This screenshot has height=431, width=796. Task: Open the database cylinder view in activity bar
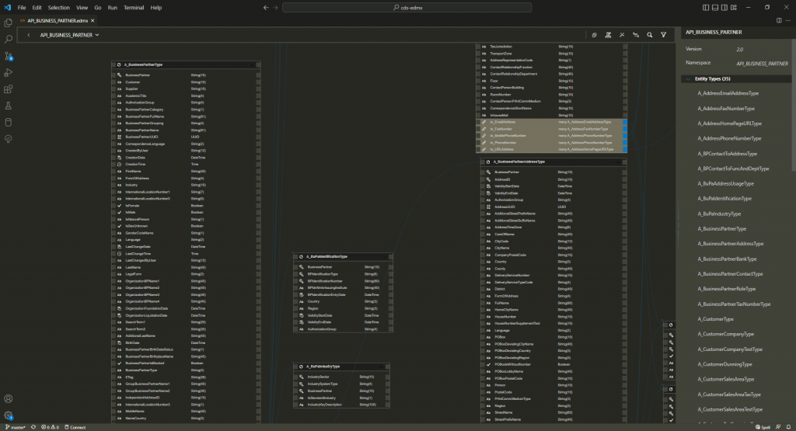(x=8, y=122)
